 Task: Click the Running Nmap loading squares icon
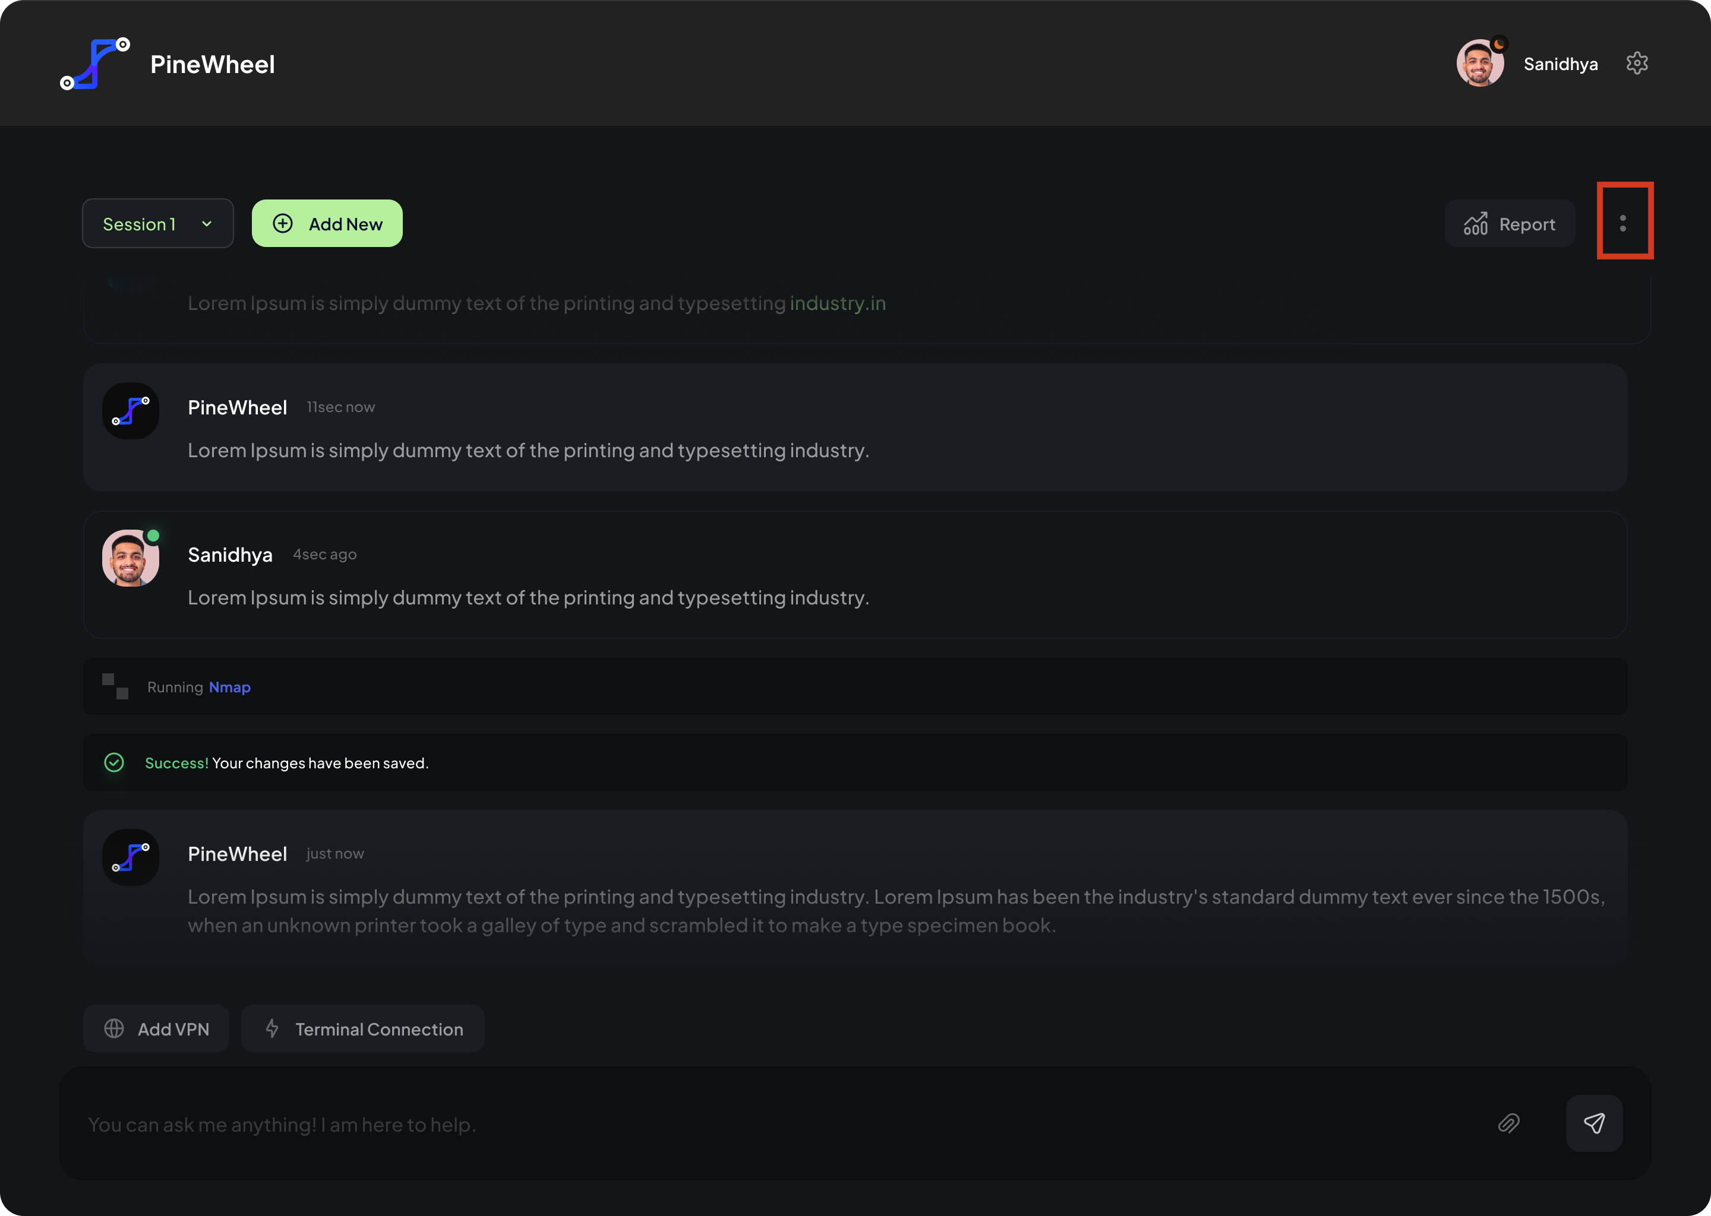point(115,686)
